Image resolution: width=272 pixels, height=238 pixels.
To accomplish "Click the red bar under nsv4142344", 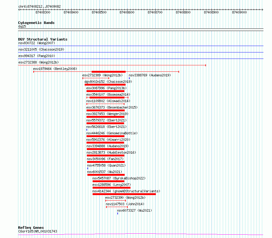I will (124, 194).
